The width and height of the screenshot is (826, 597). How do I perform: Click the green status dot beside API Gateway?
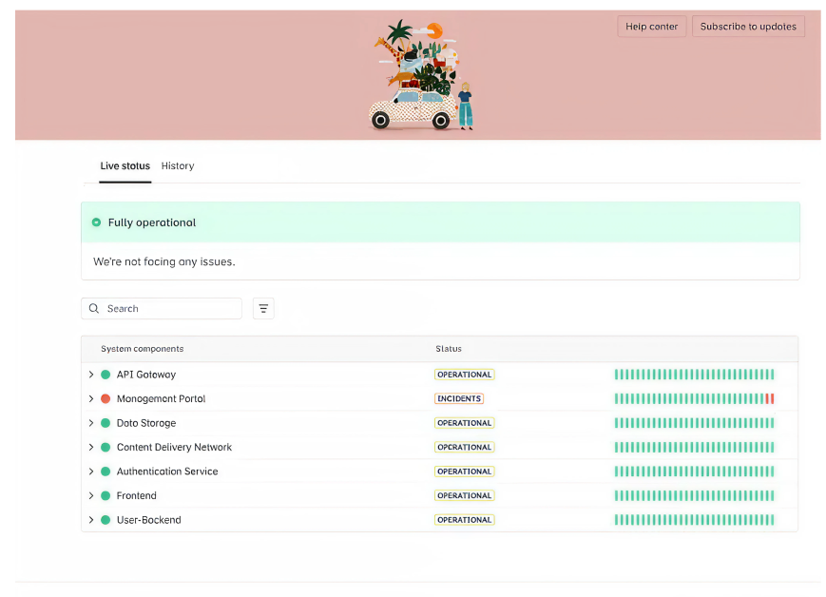[x=105, y=375]
